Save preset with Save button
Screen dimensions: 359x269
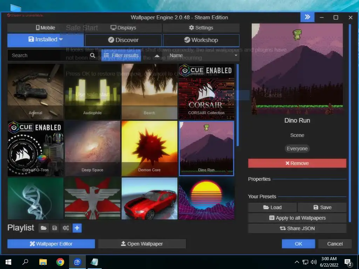(322, 207)
